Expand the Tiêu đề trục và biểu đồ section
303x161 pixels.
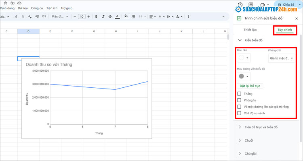[261, 127]
